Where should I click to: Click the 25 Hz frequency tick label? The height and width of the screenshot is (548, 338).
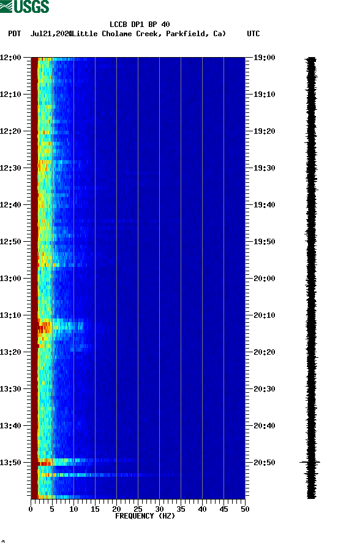[138, 509]
